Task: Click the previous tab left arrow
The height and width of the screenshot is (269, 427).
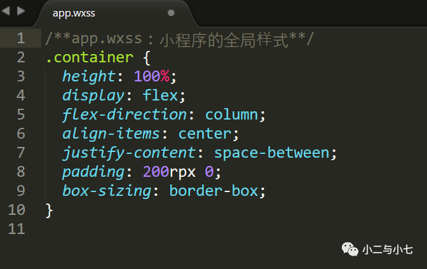Action: pos(6,11)
